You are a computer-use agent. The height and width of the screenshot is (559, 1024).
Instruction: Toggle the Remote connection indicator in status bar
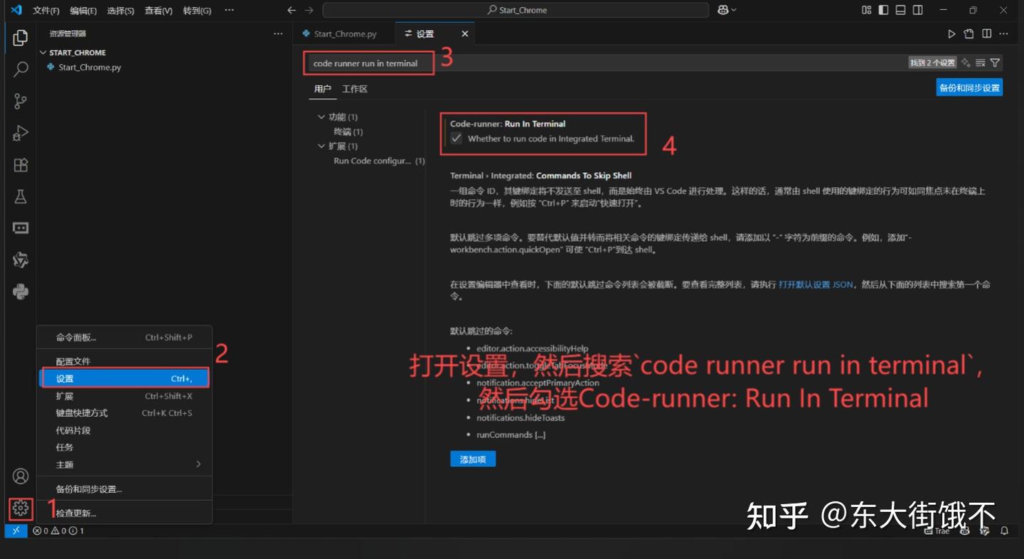coord(15,530)
